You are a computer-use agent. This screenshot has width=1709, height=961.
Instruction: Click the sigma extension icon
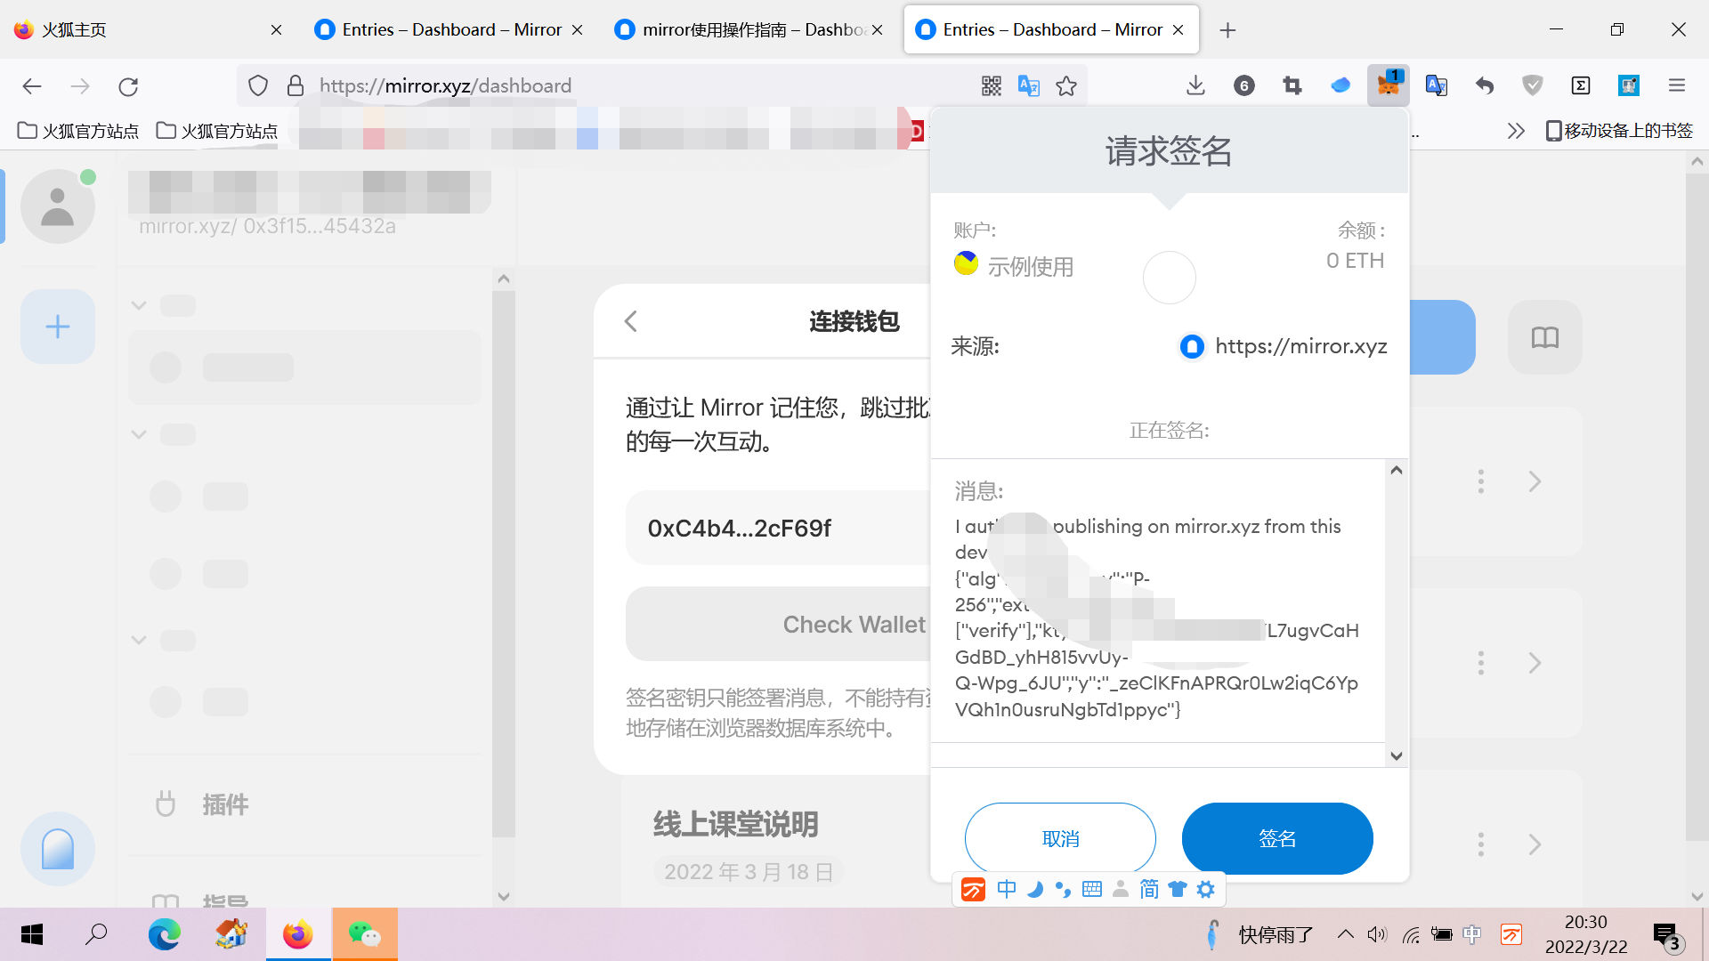coord(1581,85)
